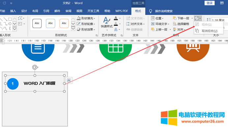Screen dimensions: 228x128
Task: Select the right arrow shape in gallery
Action: tap(10, 24)
